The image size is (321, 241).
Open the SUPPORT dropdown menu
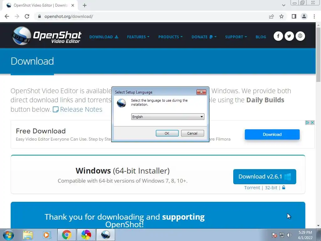236,37
